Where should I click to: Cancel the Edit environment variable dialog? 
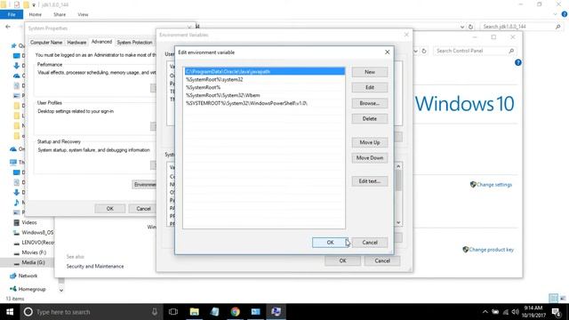(x=370, y=243)
